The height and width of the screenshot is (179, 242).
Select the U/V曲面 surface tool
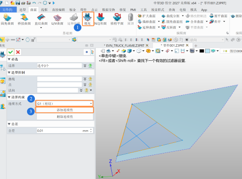[x=57, y=19]
